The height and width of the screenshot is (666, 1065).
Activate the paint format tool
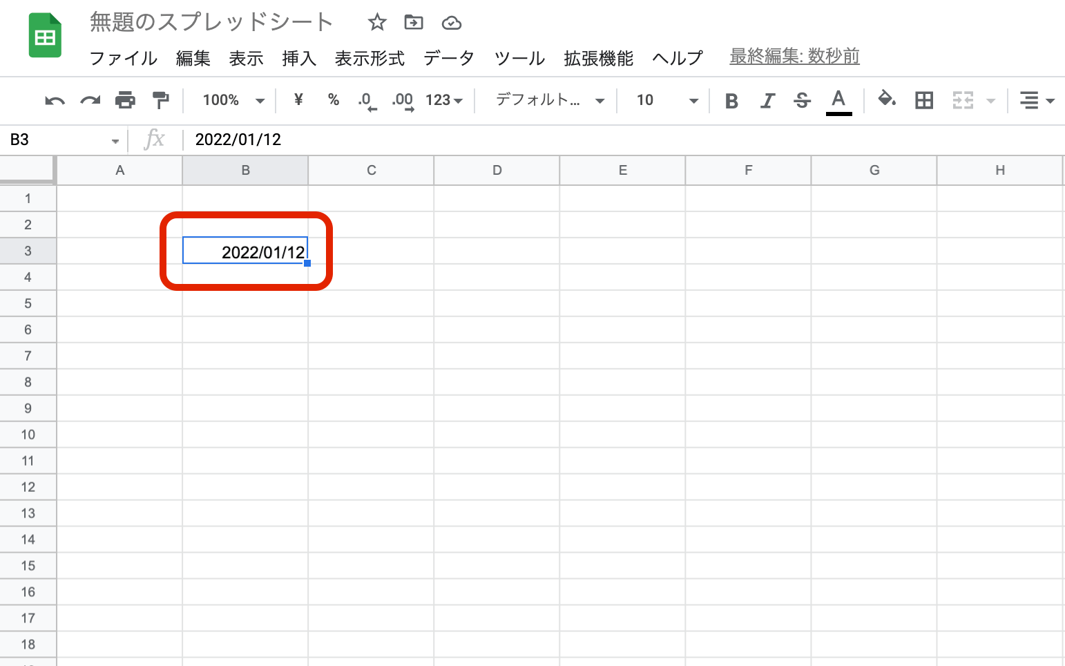[x=161, y=100]
